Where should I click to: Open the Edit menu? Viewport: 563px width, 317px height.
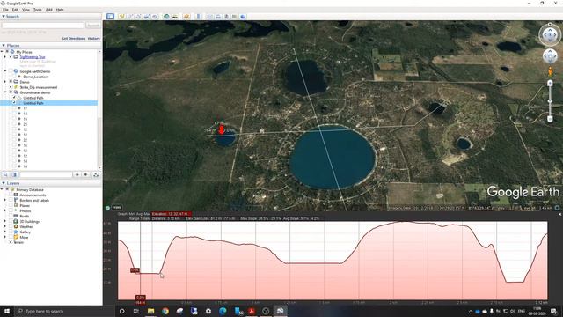pyautogui.click(x=15, y=10)
